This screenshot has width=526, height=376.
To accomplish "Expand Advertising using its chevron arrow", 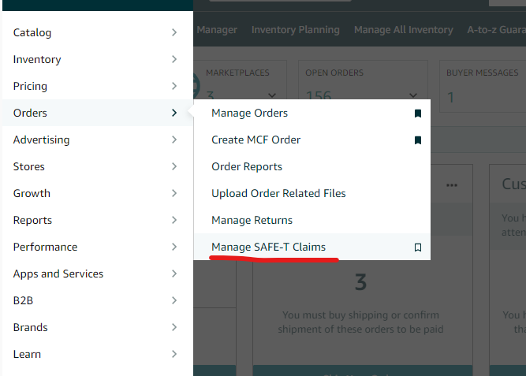I will click(174, 140).
